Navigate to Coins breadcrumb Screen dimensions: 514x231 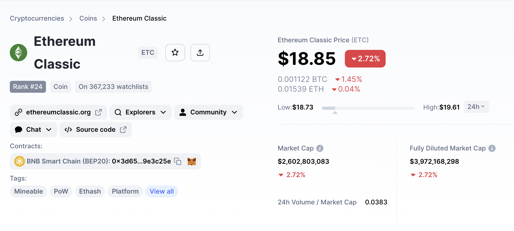[x=88, y=18]
